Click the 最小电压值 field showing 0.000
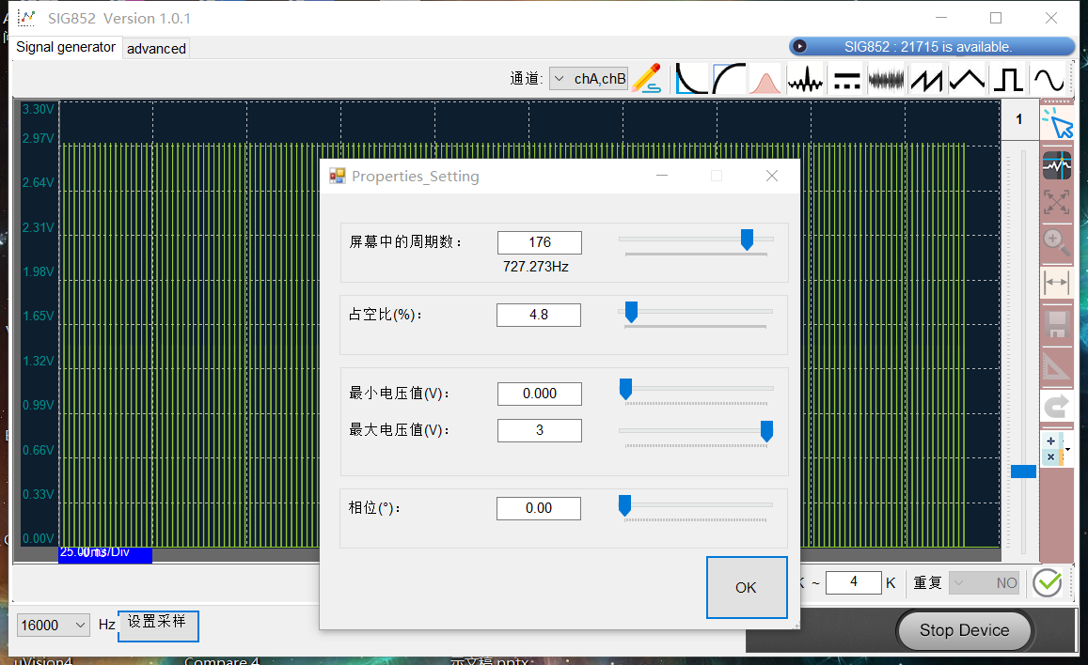Image resolution: width=1088 pixels, height=665 pixels. (x=540, y=394)
